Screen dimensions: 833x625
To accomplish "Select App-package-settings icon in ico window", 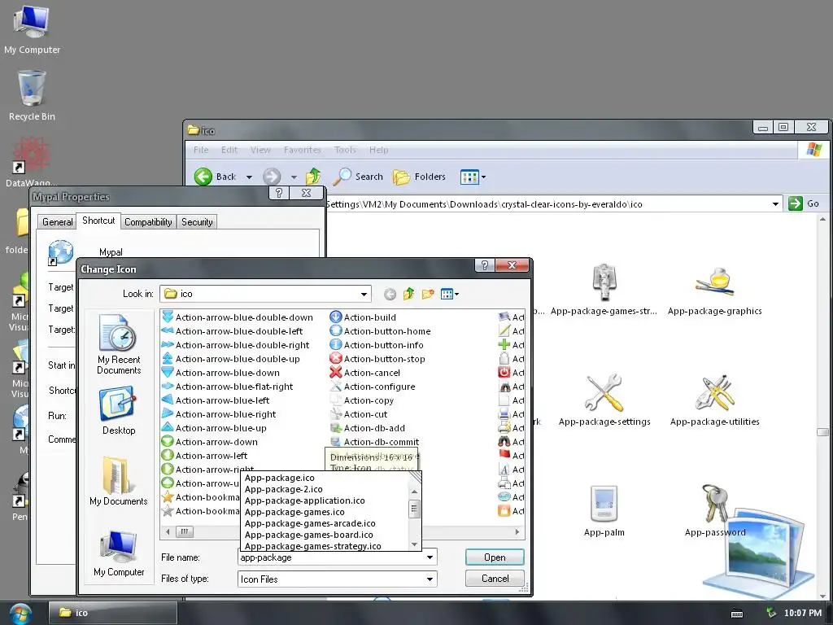I will point(604,400).
